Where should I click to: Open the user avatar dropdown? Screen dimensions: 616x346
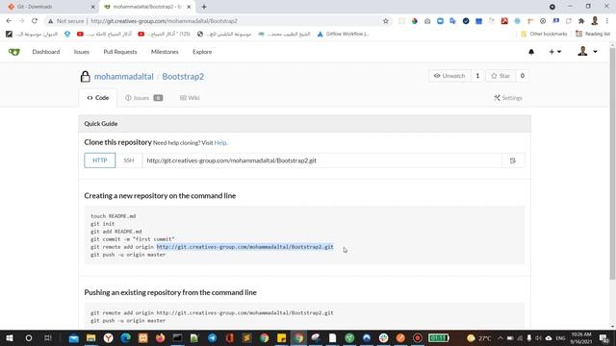pos(587,51)
